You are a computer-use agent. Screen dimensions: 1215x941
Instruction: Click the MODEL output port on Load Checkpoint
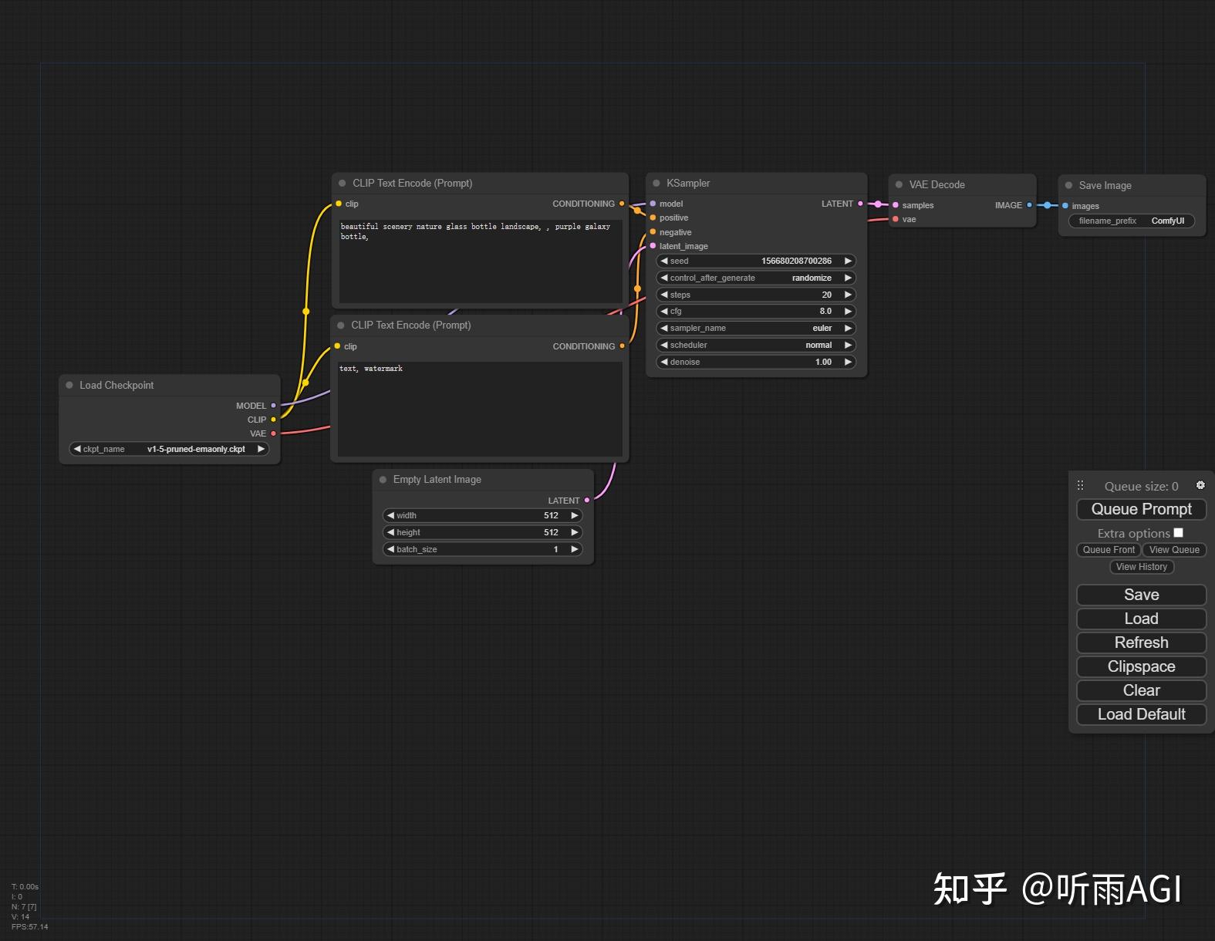point(273,405)
